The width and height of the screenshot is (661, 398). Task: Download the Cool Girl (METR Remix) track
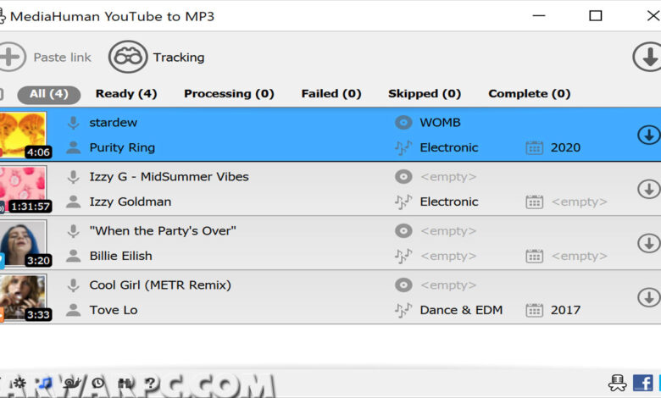pyautogui.click(x=648, y=297)
